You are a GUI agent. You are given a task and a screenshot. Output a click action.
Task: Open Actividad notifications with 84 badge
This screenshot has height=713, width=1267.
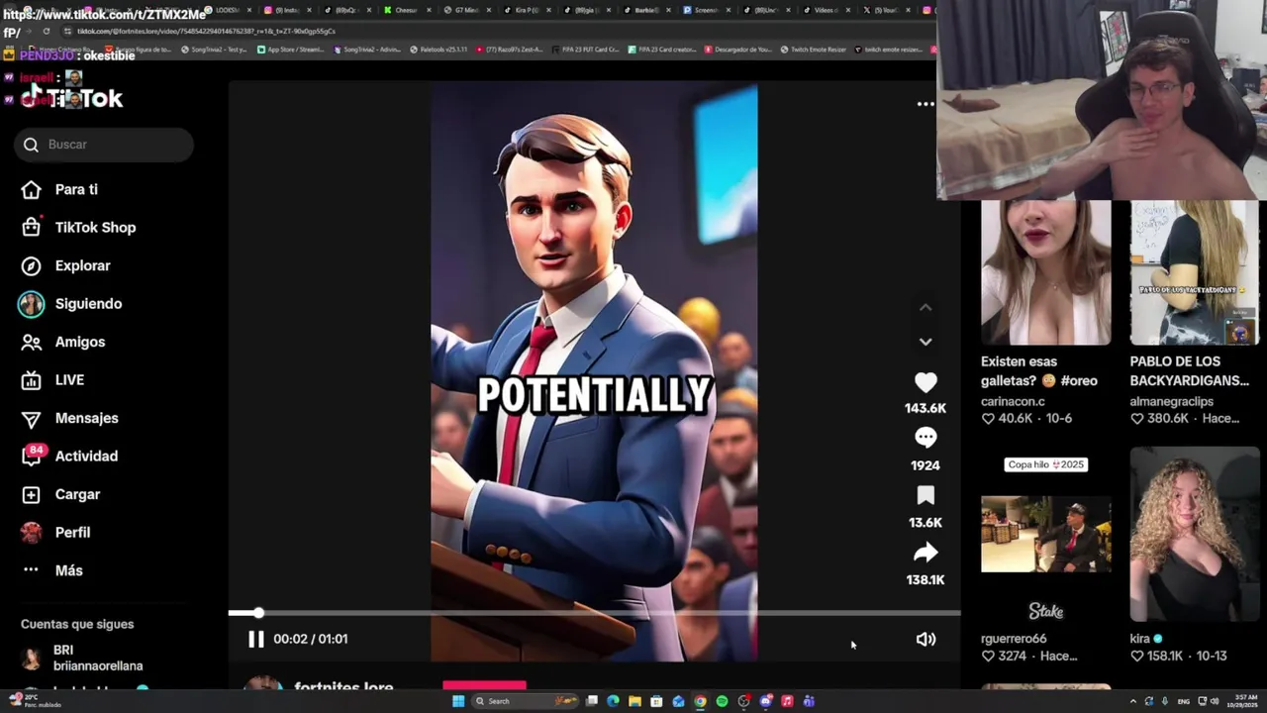pyautogui.click(x=69, y=456)
